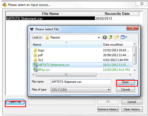Click the disabled OK button
Screen dimensions: 148x116
click(108, 102)
